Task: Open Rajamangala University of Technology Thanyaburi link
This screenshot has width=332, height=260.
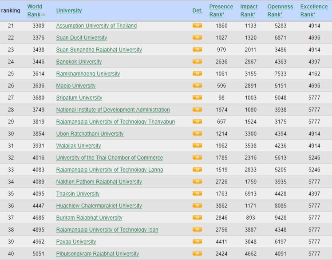Action: pos(115,121)
